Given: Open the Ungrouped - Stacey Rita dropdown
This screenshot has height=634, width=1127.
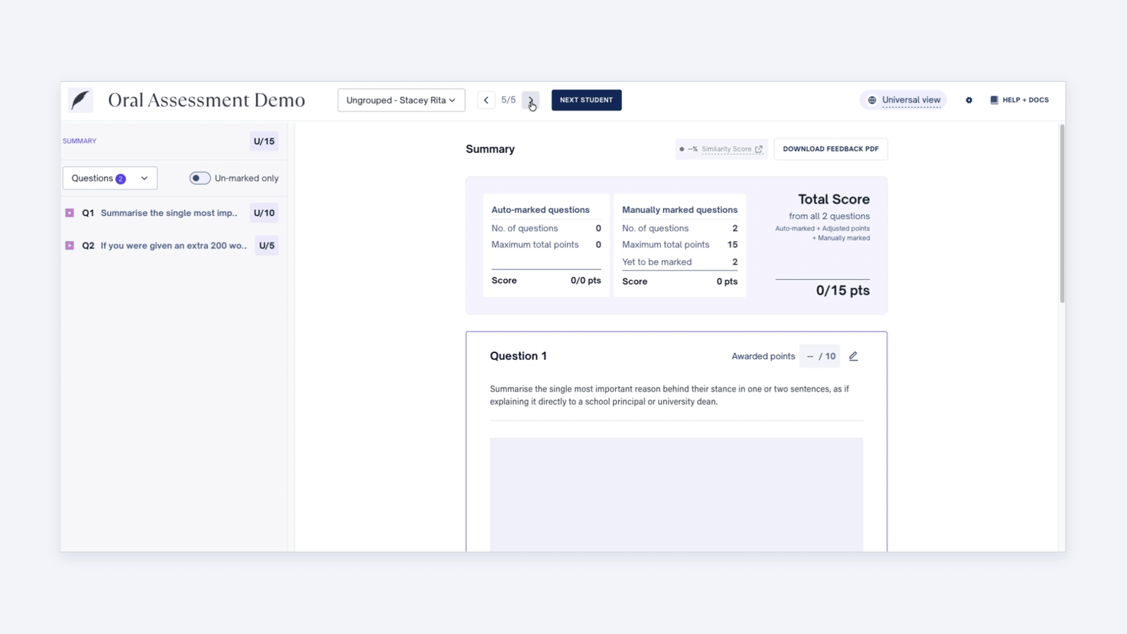Looking at the screenshot, I should [x=401, y=100].
